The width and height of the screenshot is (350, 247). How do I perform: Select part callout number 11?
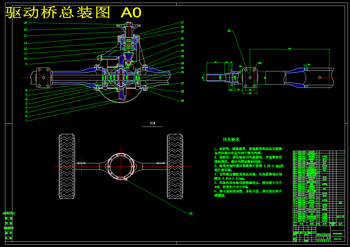click(x=25, y=53)
